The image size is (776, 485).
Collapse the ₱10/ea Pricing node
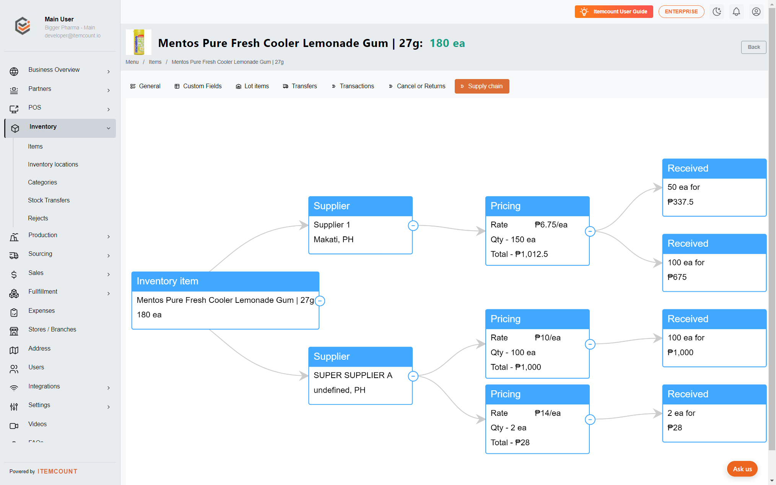[x=590, y=344]
